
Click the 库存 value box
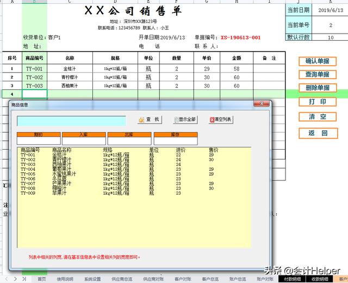point(176,141)
